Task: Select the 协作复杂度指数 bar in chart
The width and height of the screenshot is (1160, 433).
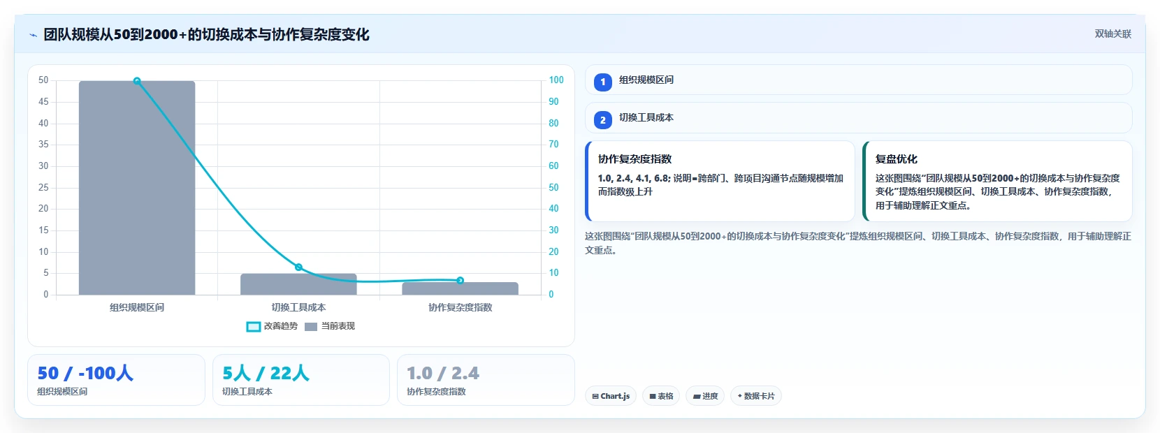Action: click(x=460, y=288)
